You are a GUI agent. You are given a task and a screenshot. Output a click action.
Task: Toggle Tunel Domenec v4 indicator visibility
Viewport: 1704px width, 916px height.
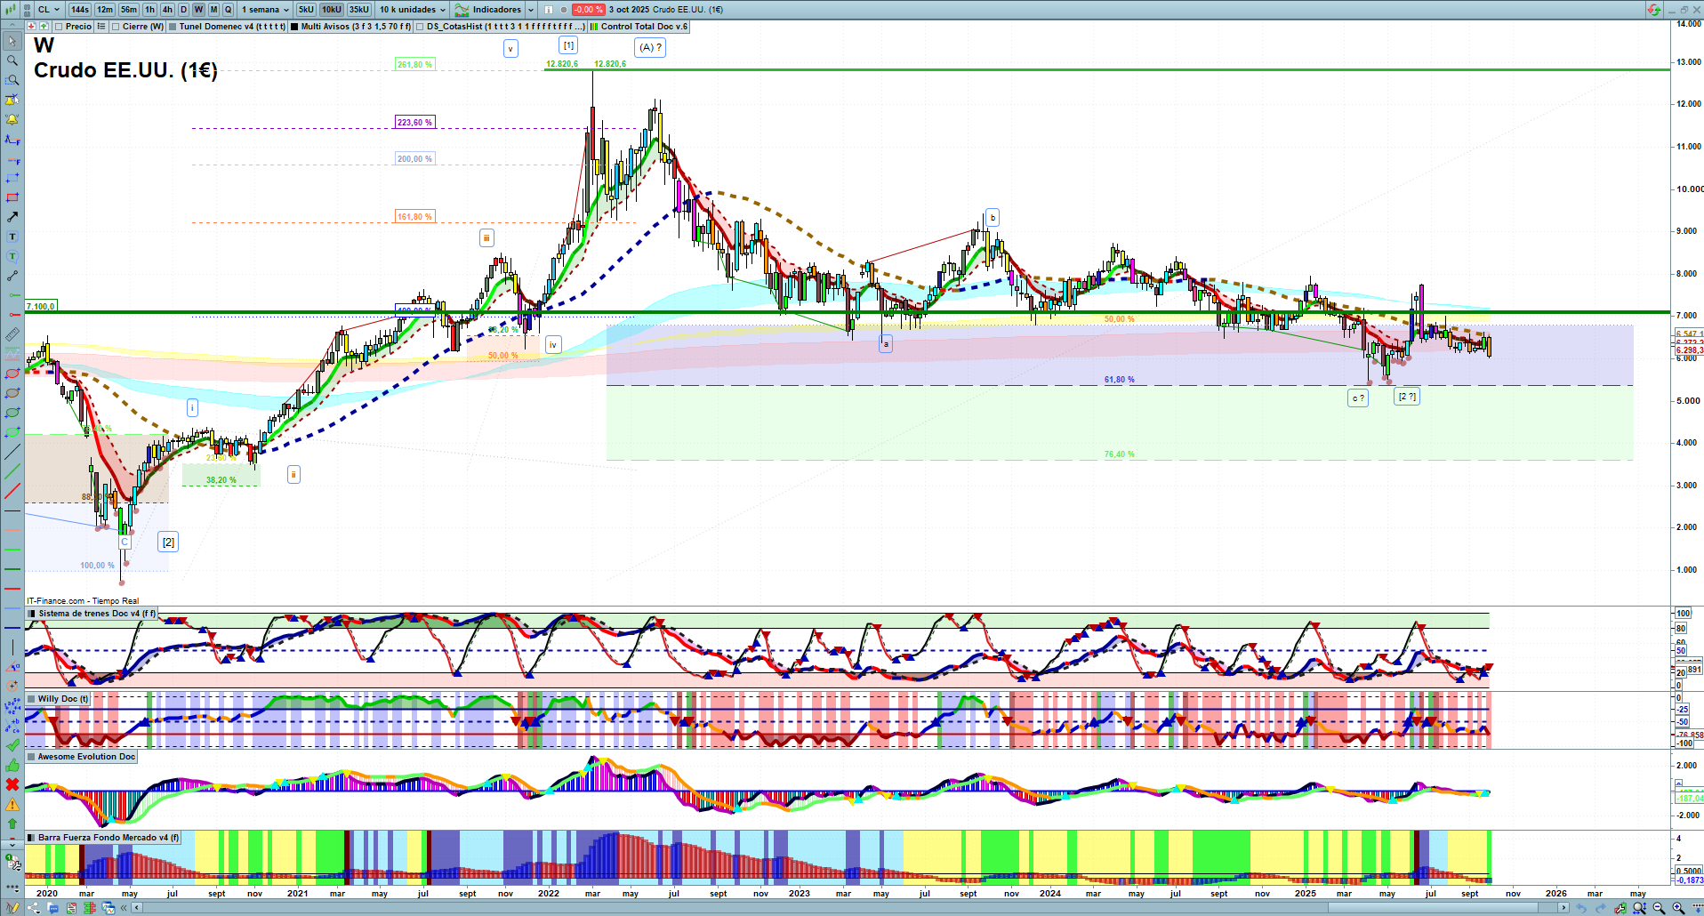click(x=173, y=27)
